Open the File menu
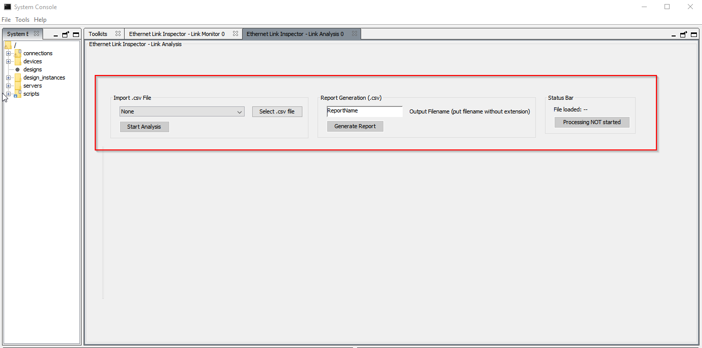 coord(6,20)
